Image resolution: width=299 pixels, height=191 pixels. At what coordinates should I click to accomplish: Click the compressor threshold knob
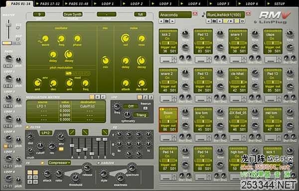pyautogui.click(x=75, y=177)
